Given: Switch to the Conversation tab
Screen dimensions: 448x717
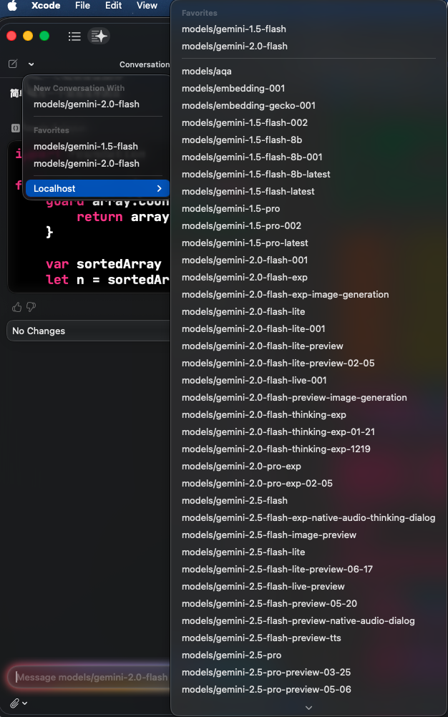Looking at the screenshot, I should click(143, 64).
